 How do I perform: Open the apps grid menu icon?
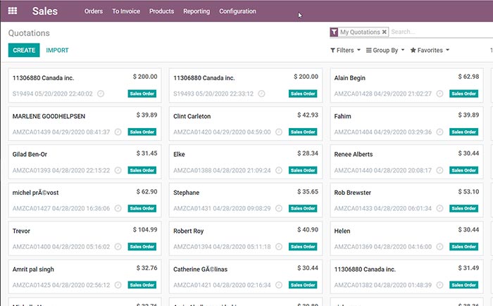(x=13, y=11)
